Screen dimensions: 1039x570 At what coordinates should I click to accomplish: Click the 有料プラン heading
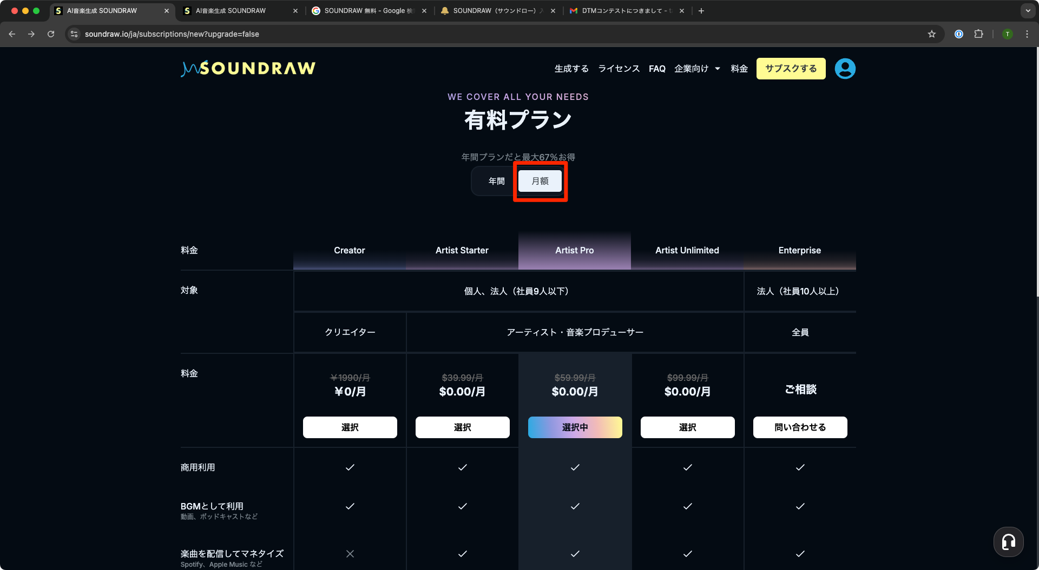pos(518,119)
